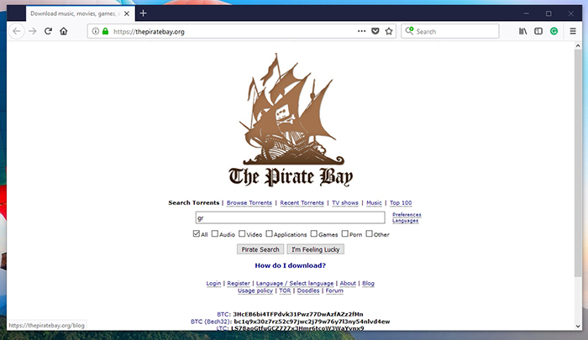
Task: Open the Library icon in toolbar
Action: click(x=522, y=31)
